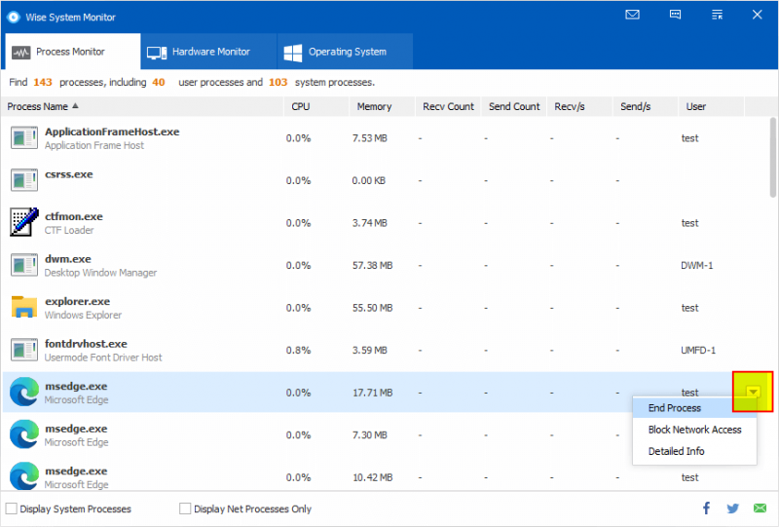Click the 103 system processes count

(278, 82)
